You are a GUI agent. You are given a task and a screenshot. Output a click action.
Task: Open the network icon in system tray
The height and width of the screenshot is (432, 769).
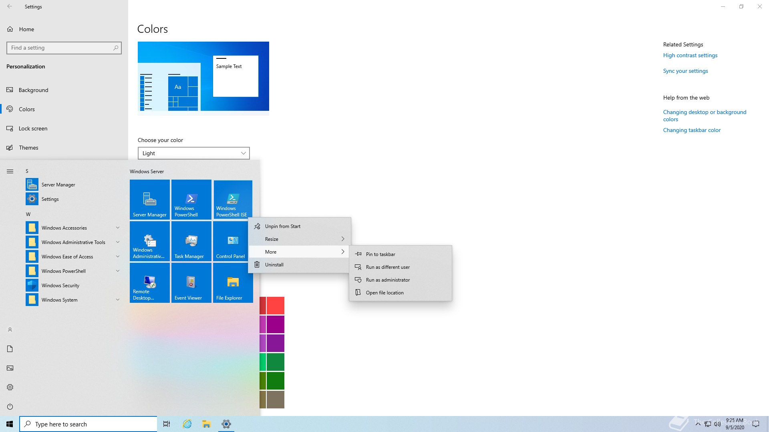(708, 424)
